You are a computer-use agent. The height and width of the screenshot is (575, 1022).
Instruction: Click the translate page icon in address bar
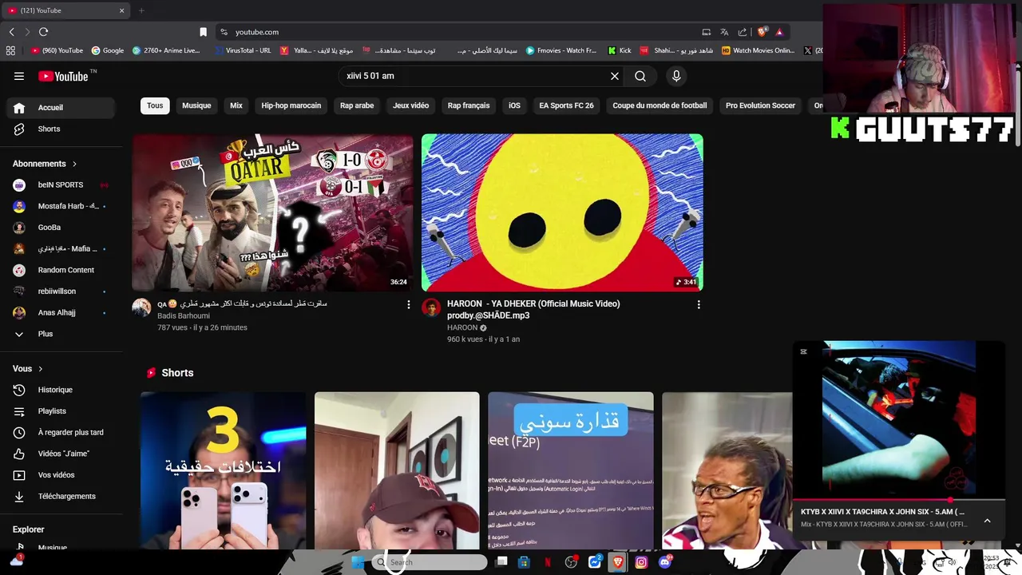click(724, 32)
